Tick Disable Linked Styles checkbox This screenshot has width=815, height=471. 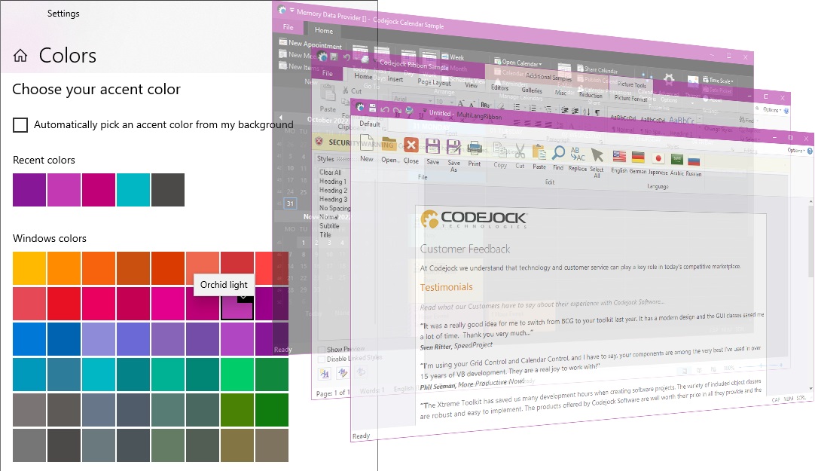322,359
